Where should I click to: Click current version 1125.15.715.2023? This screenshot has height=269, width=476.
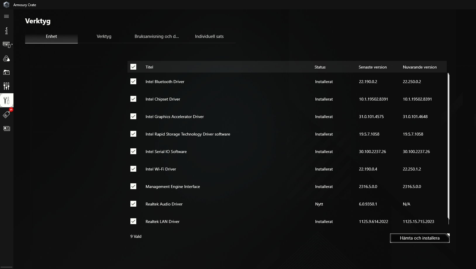point(418,221)
